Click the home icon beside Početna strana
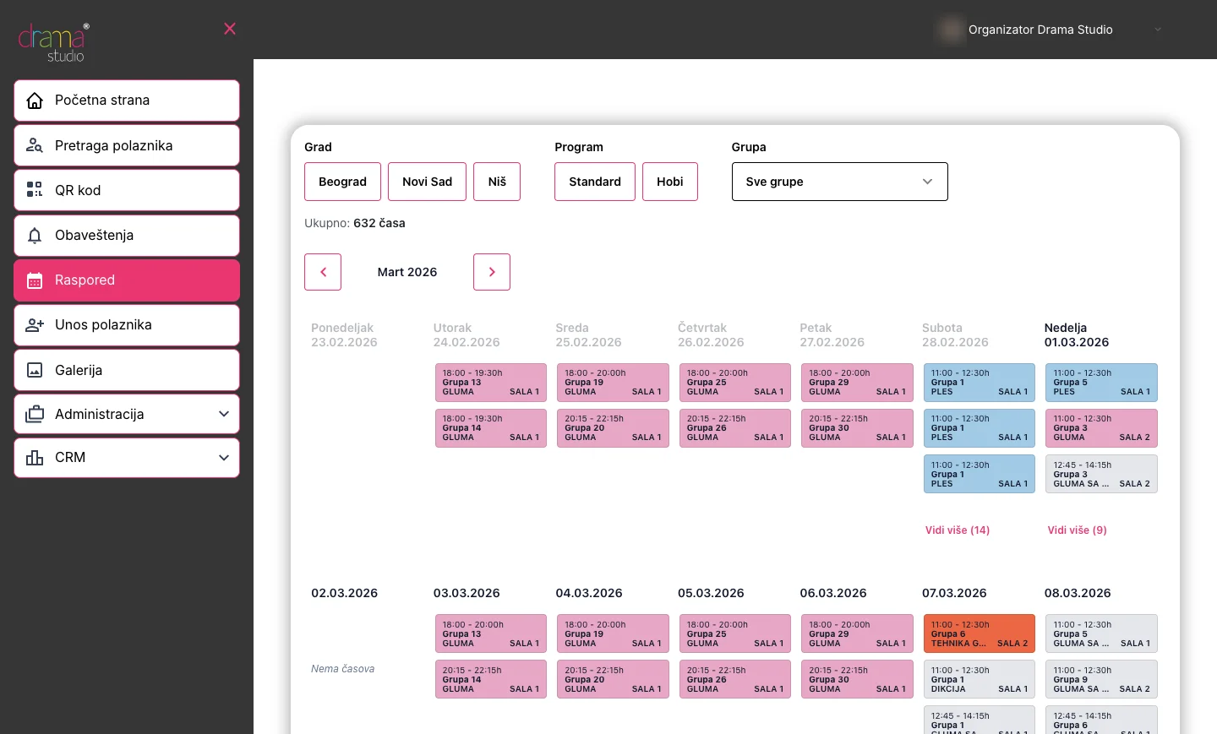Viewport: 1217px width, 734px height. point(35,101)
